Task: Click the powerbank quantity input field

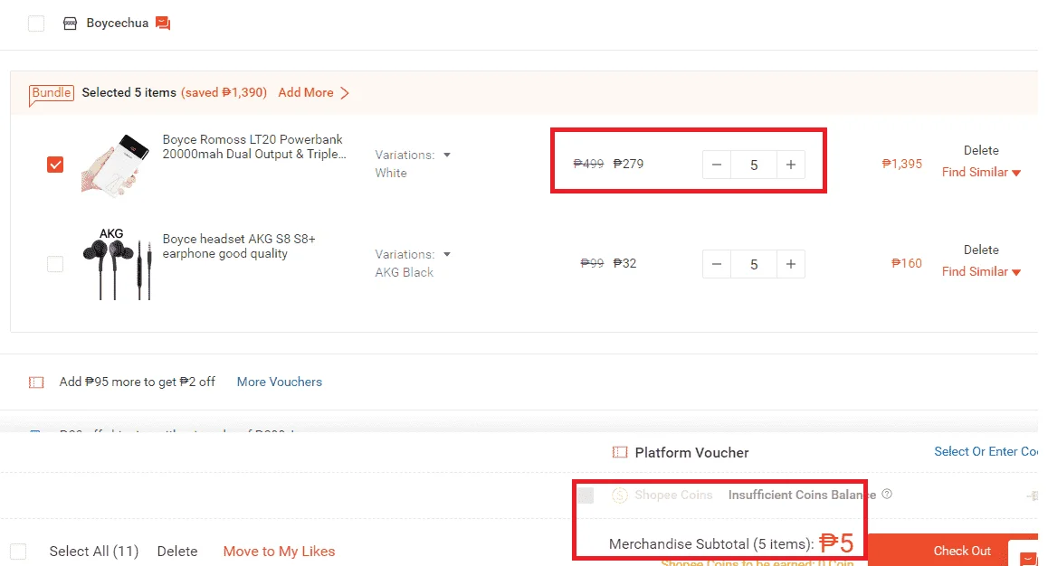Action: (754, 165)
